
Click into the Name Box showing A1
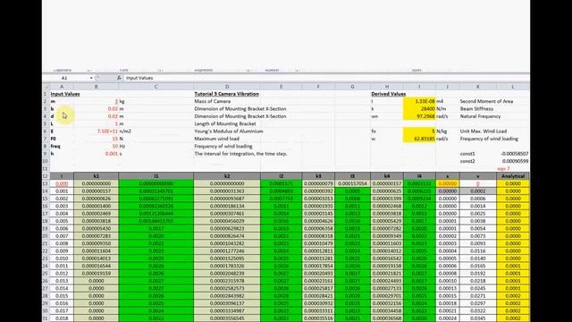(x=65, y=78)
